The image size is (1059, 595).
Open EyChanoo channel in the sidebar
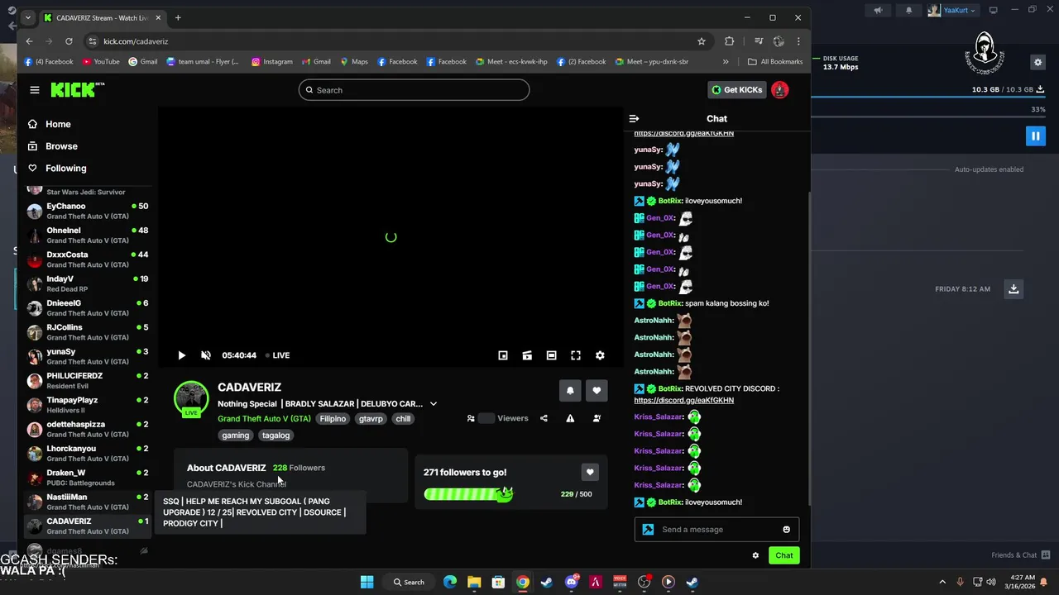pos(87,212)
